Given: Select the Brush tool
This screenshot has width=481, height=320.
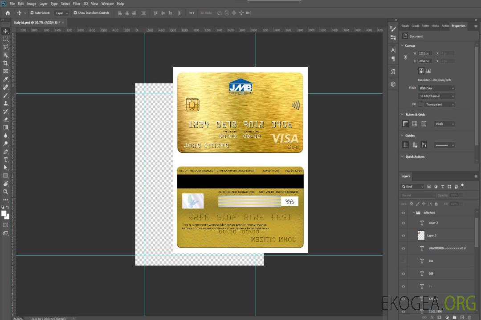Looking at the screenshot, I should point(5,95).
